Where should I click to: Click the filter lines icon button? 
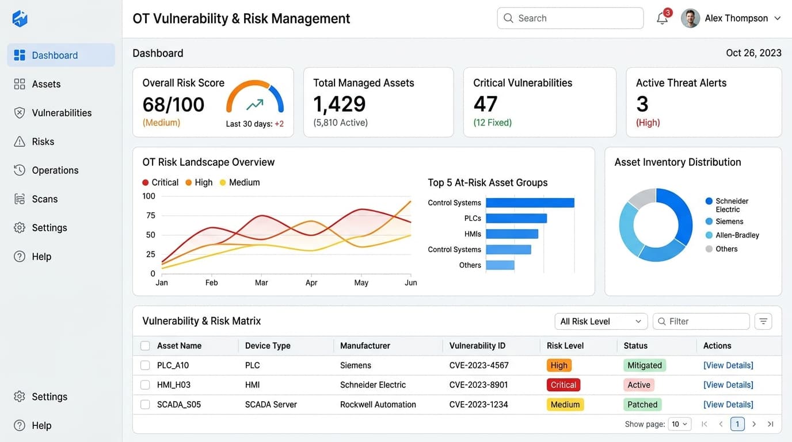[x=763, y=321]
